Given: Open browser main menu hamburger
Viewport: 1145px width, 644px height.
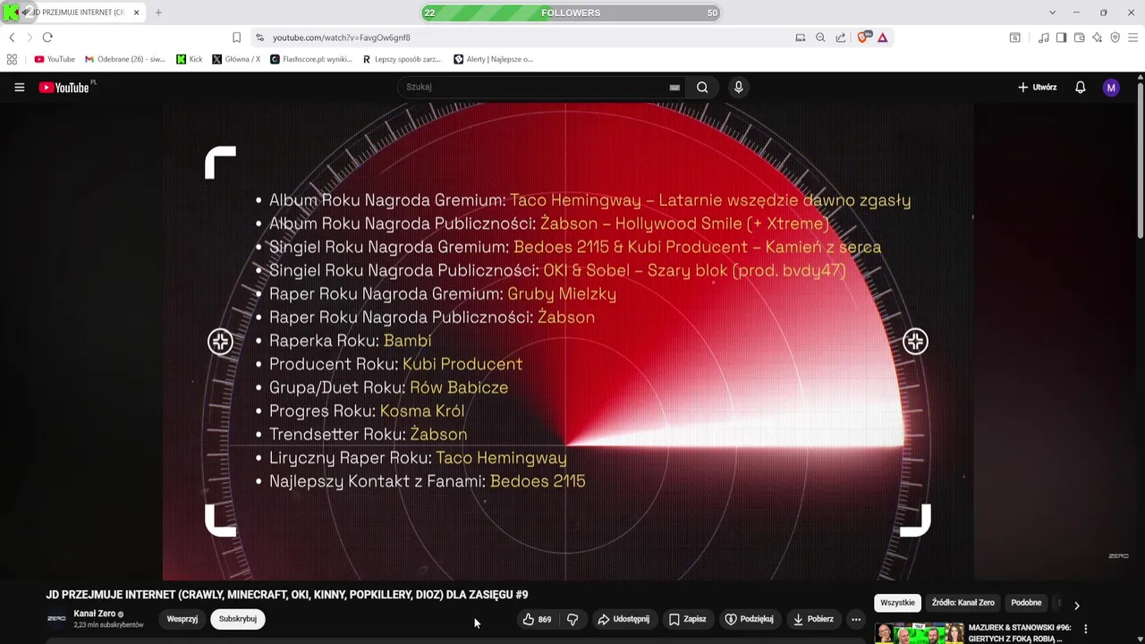Looking at the screenshot, I should (x=1132, y=38).
